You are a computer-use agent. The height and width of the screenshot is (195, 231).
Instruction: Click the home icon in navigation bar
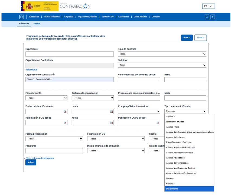pyautogui.click(x=22, y=17)
